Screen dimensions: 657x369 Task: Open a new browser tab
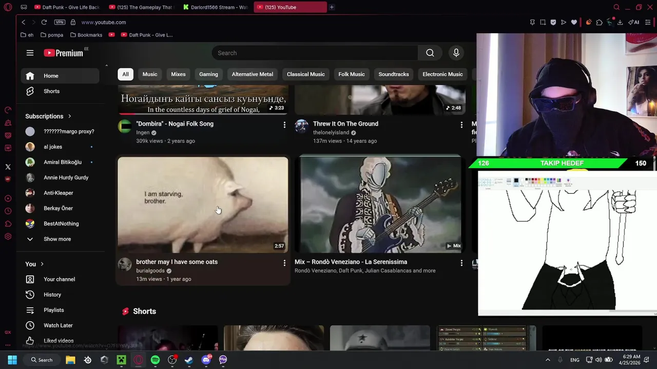332,7
